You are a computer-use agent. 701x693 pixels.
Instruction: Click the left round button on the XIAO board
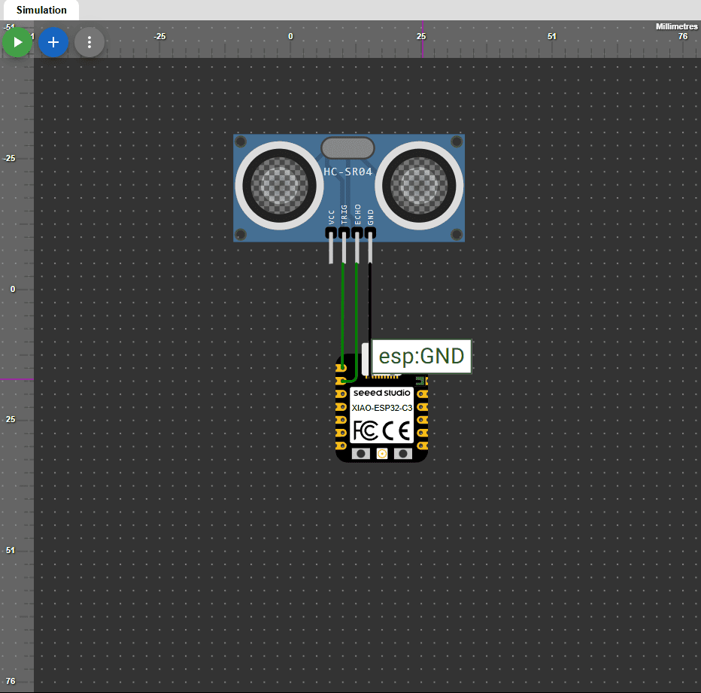(x=361, y=454)
